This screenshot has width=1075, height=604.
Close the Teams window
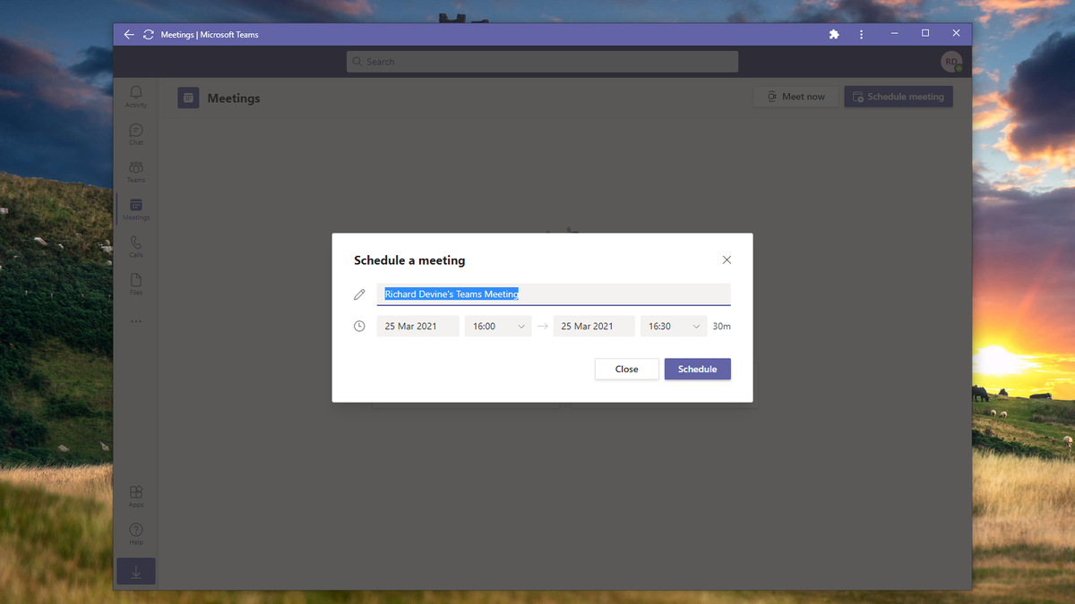(x=956, y=34)
